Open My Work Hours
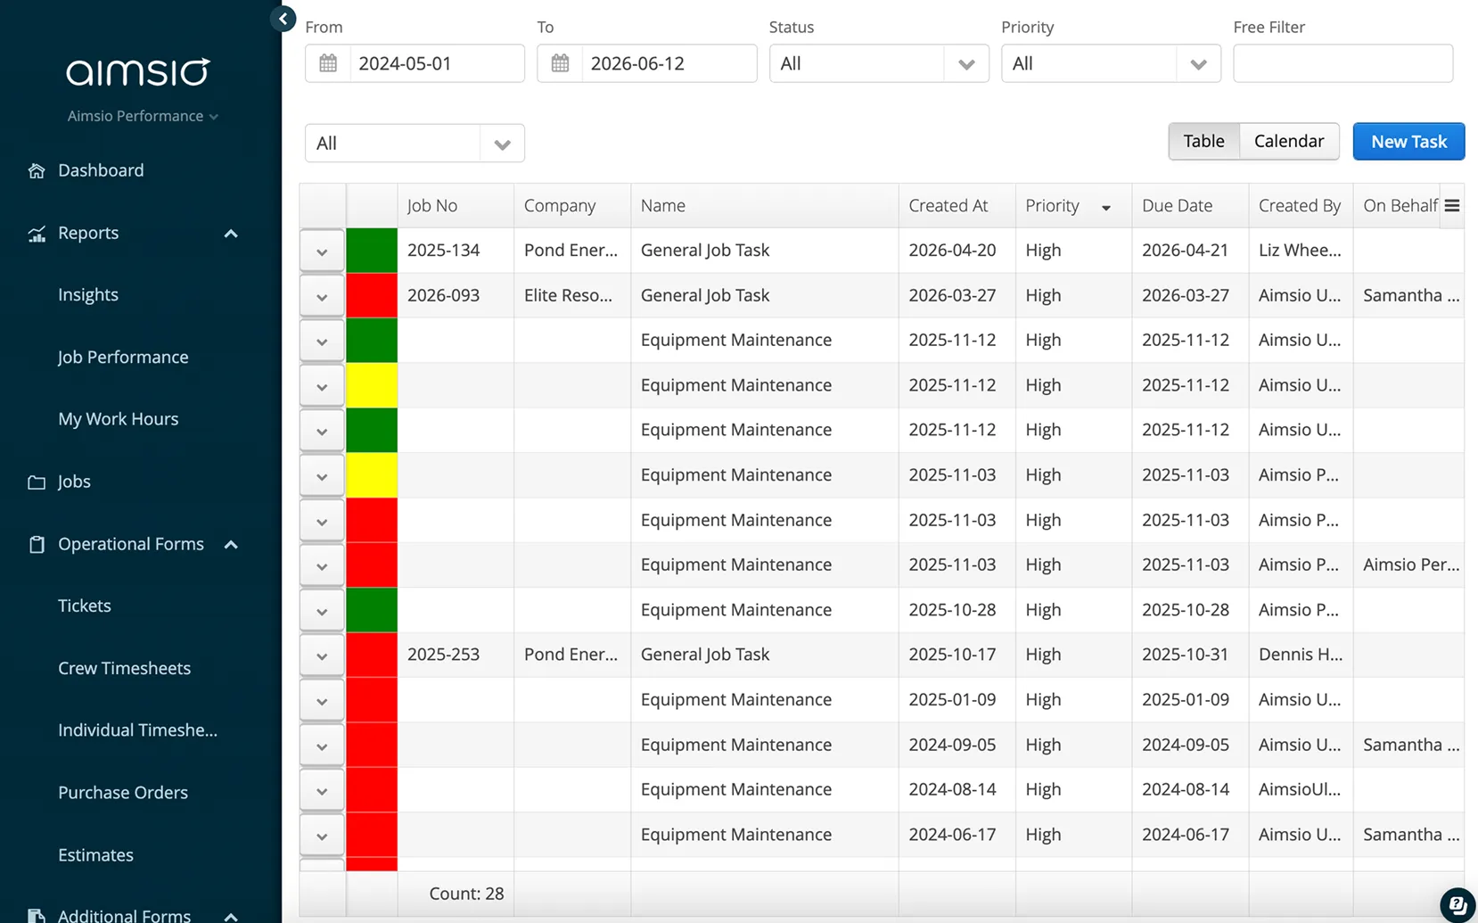 tap(119, 419)
